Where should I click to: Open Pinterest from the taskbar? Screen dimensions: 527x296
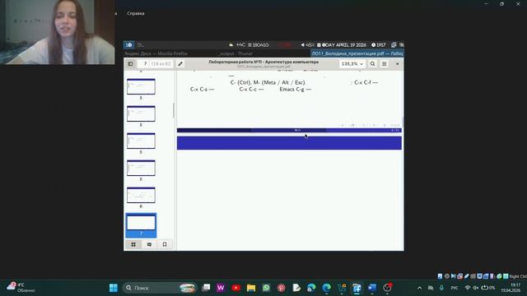pyautogui.click(x=282, y=288)
